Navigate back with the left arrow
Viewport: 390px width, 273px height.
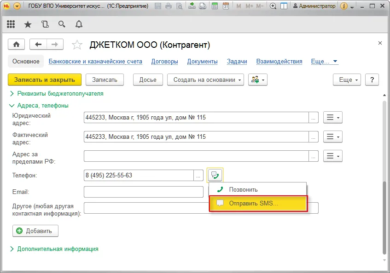38,45
